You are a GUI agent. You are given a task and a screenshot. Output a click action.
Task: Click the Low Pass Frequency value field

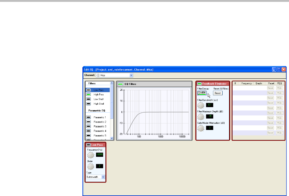[x=99, y=155]
